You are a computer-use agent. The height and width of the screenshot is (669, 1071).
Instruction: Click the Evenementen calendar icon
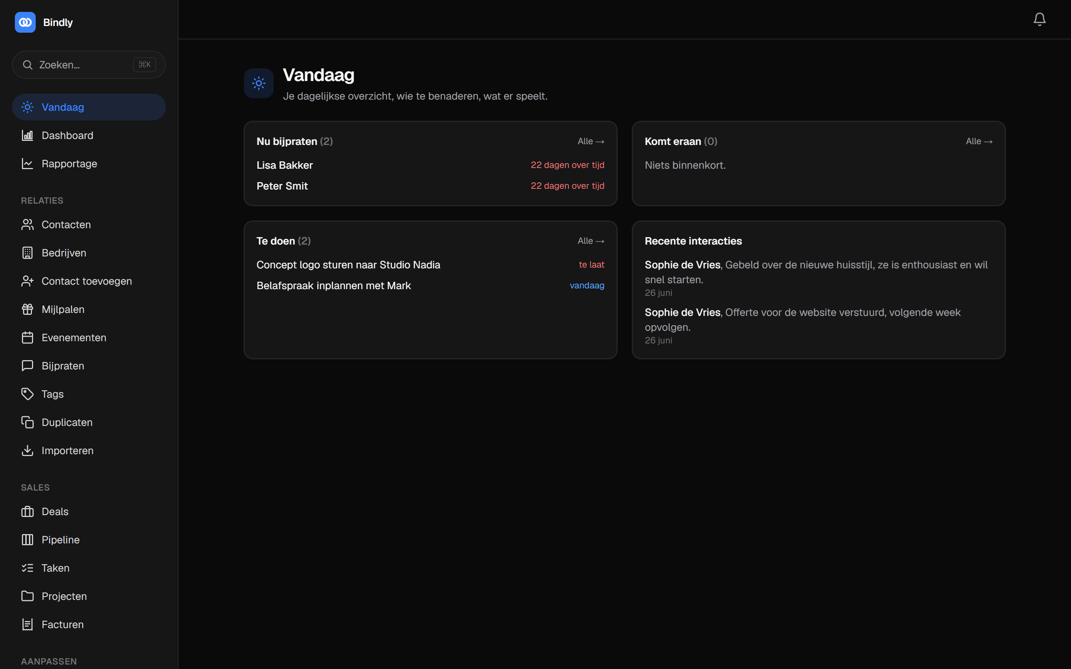click(x=28, y=337)
